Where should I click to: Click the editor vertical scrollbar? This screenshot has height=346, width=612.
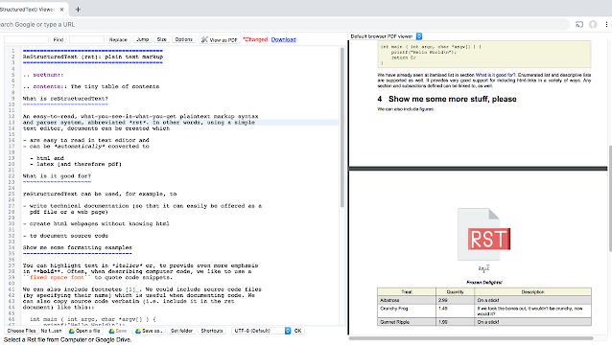342,127
